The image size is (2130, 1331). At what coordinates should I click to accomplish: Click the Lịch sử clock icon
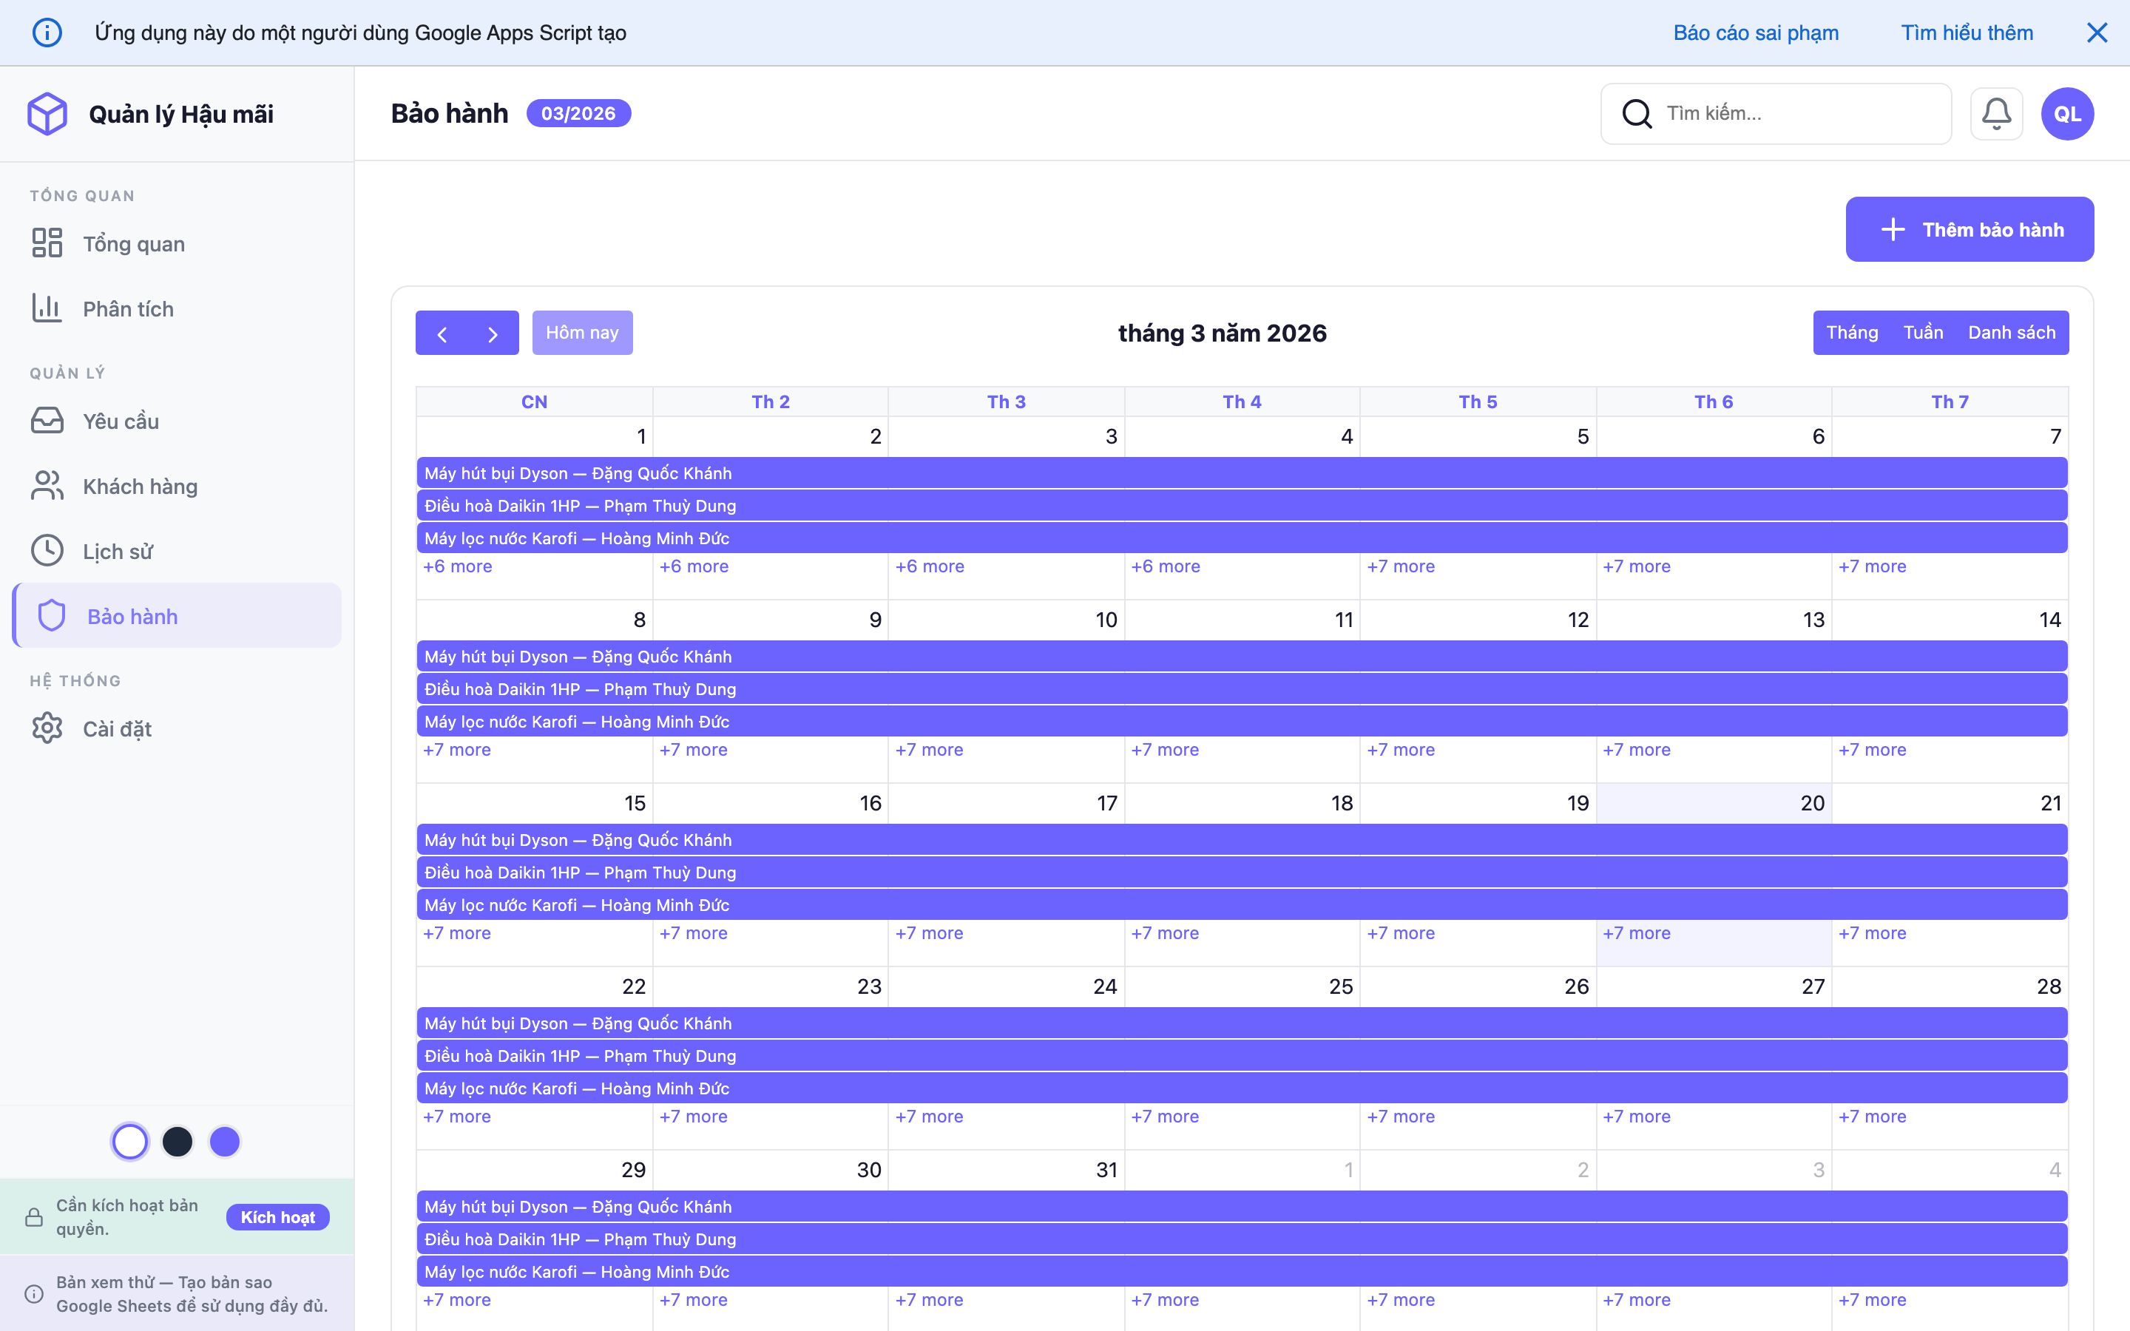click(x=47, y=551)
